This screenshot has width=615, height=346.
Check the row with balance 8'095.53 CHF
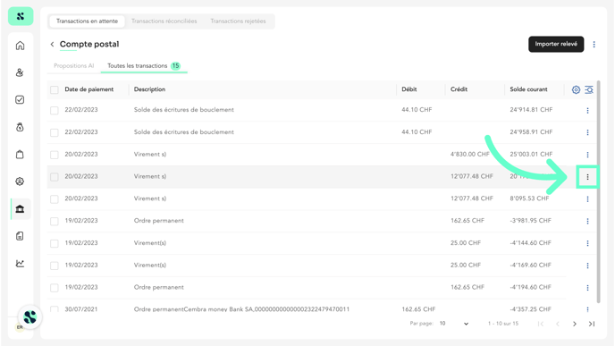pyautogui.click(x=55, y=198)
